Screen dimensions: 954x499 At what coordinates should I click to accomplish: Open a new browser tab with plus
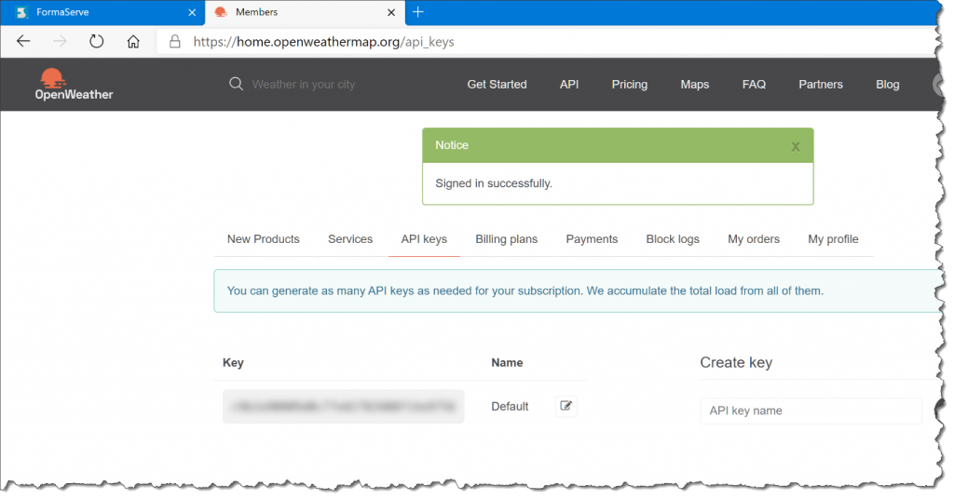point(418,12)
